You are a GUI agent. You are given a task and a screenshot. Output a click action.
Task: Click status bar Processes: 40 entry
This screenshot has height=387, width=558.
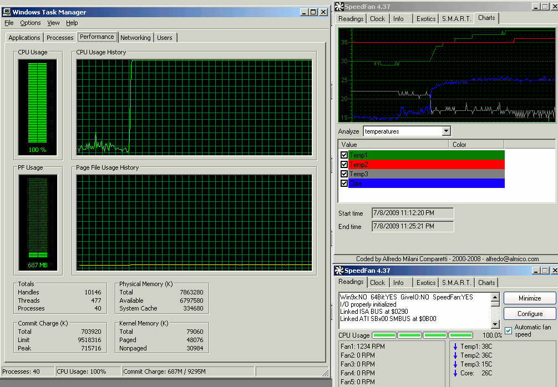pyautogui.click(x=28, y=371)
